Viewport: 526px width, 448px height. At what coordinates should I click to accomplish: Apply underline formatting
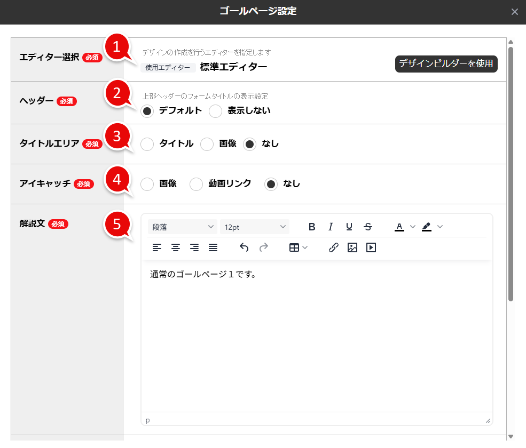349,226
